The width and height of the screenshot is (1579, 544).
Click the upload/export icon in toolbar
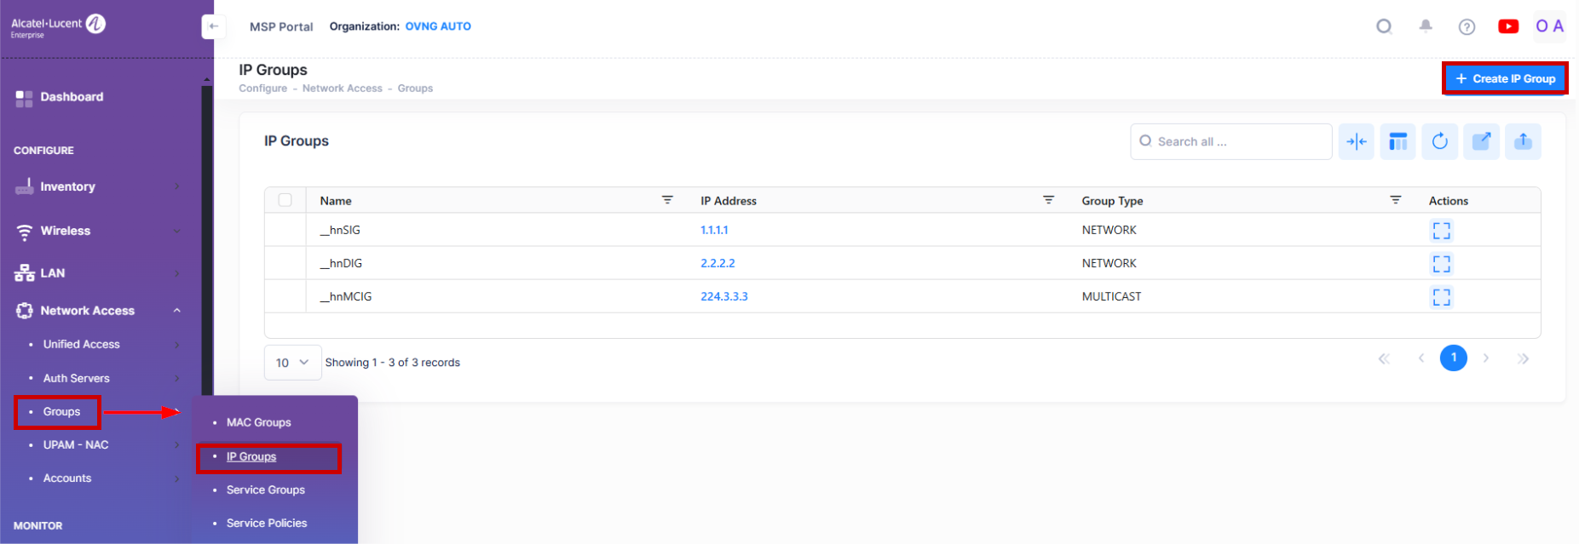tap(1523, 141)
